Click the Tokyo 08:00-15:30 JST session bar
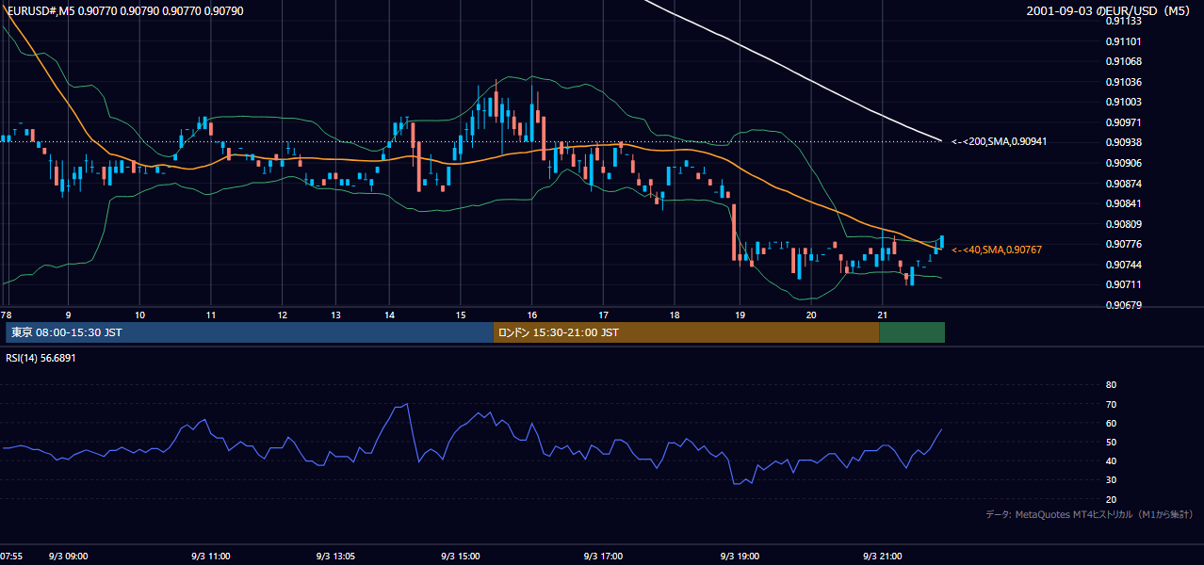The height and width of the screenshot is (565, 1204). (x=250, y=332)
